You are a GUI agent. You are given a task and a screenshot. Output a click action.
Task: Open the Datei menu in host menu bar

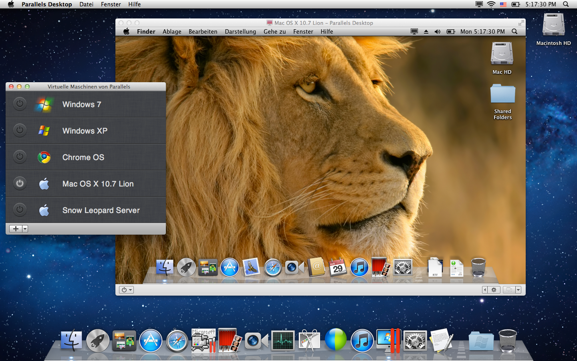(86, 4)
